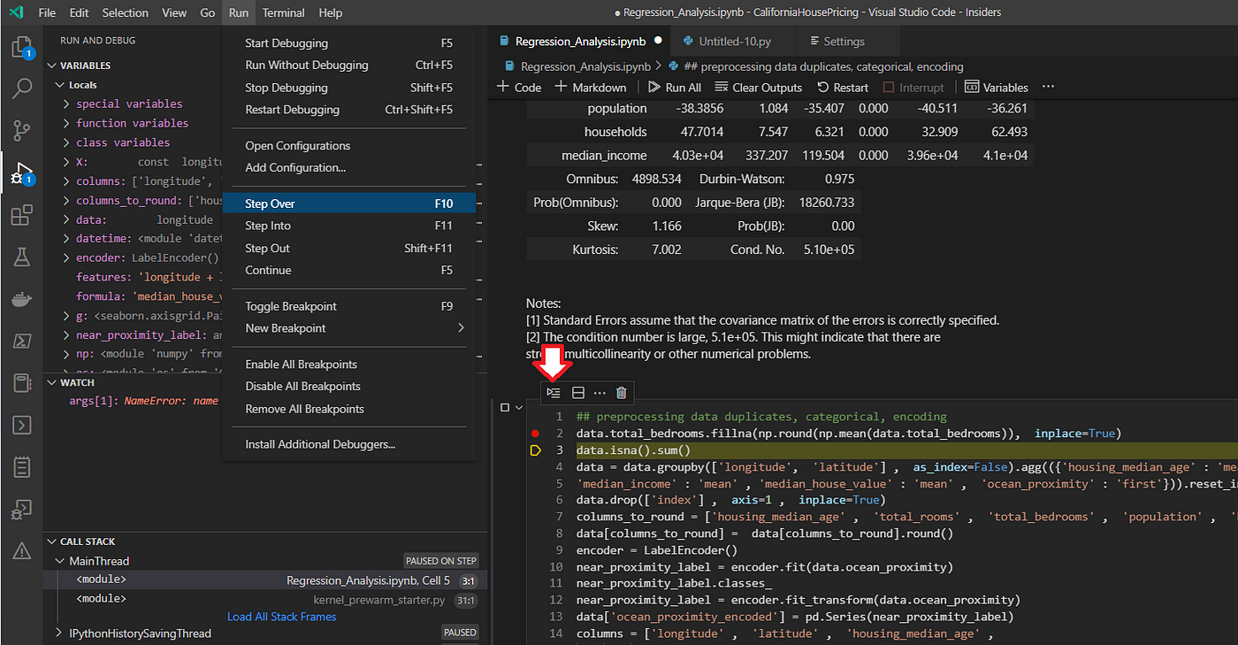1238x645 pixels.
Task: Open the Extensions view
Action: point(21,215)
